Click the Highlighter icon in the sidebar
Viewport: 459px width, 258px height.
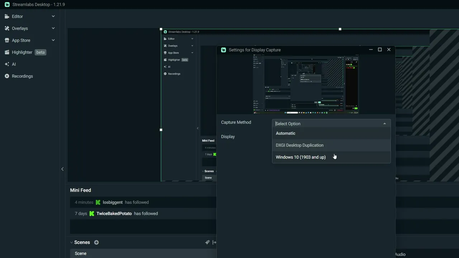[x=7, y=52]
